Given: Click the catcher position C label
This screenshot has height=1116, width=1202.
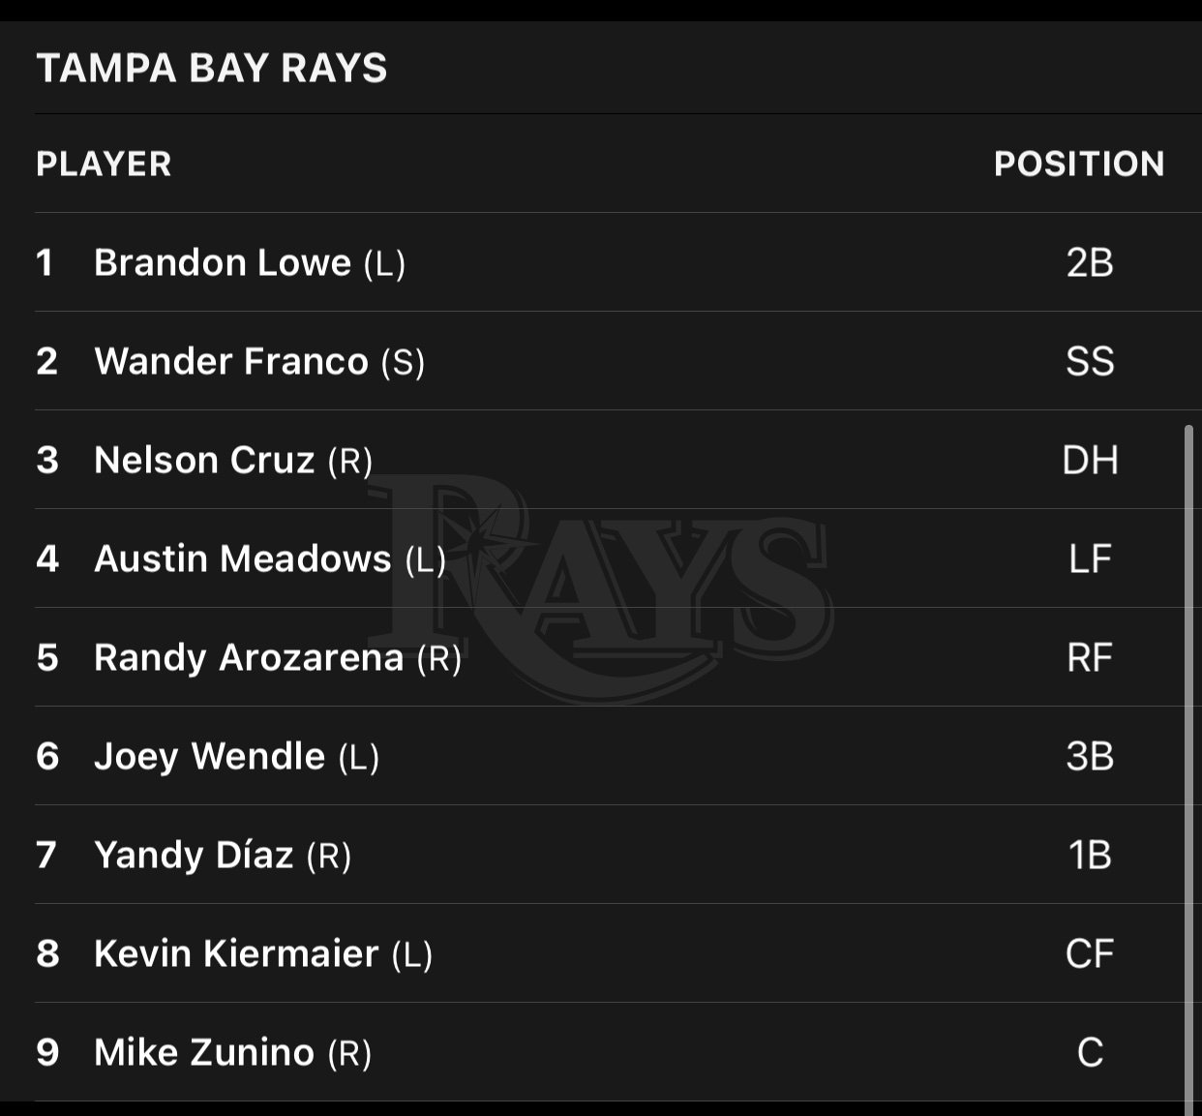Looking at the screenshot, I should [1090, 1053].
